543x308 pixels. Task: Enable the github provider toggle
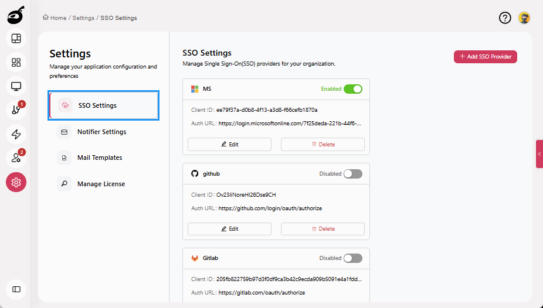click(353, 173)
